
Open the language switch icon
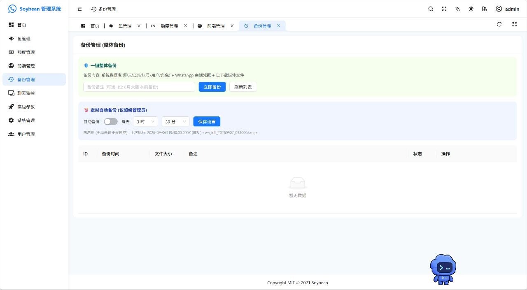457,9
